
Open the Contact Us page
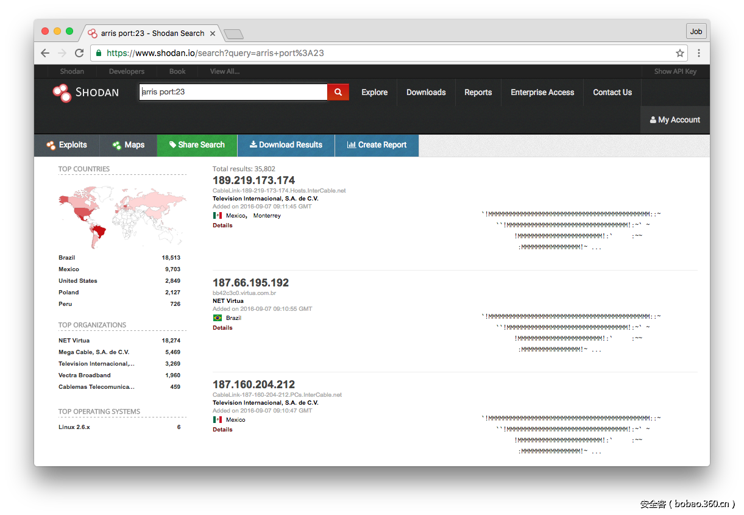pos(612,93)
